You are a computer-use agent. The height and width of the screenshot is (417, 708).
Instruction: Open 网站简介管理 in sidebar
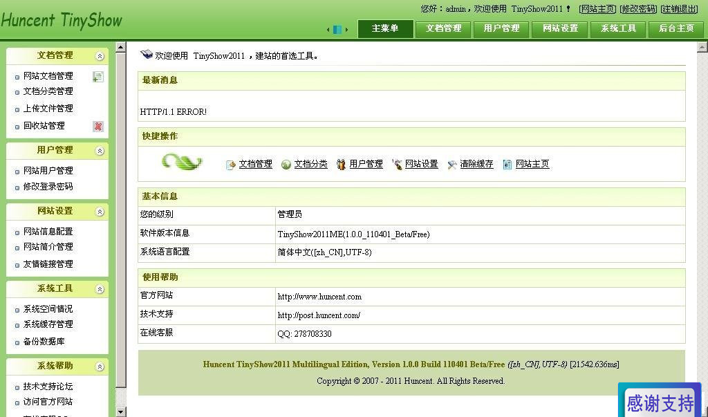click(x=48, y=247)
